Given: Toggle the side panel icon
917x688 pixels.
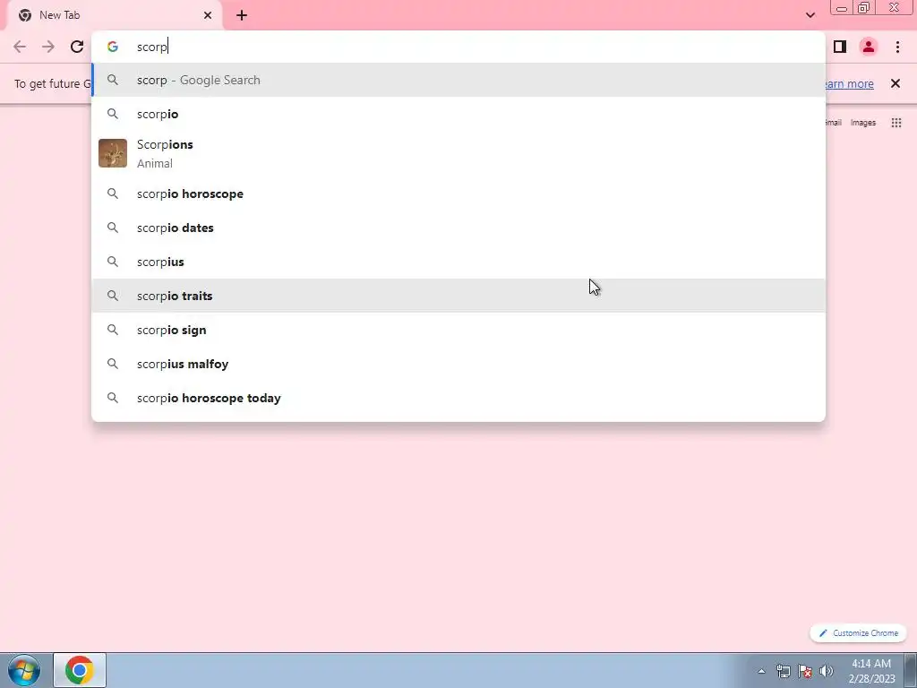Looking at the screenshot, I should 840,47.
